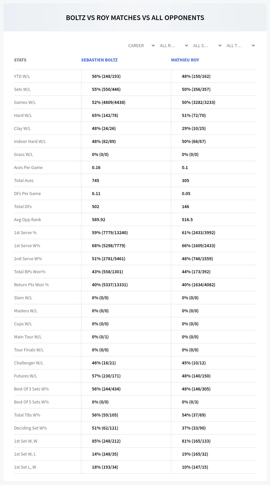Click the page title heading
Viewport: 270px width, 485px height.
click(x=135, y=18)
